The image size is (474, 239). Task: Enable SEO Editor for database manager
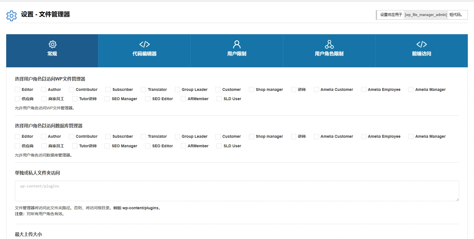148,146
